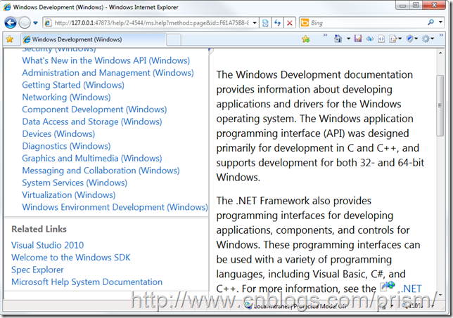The width and height of the screenshot is (453, 318).
Task: Open System Services (Windows) link
Action: coord(75,183)
